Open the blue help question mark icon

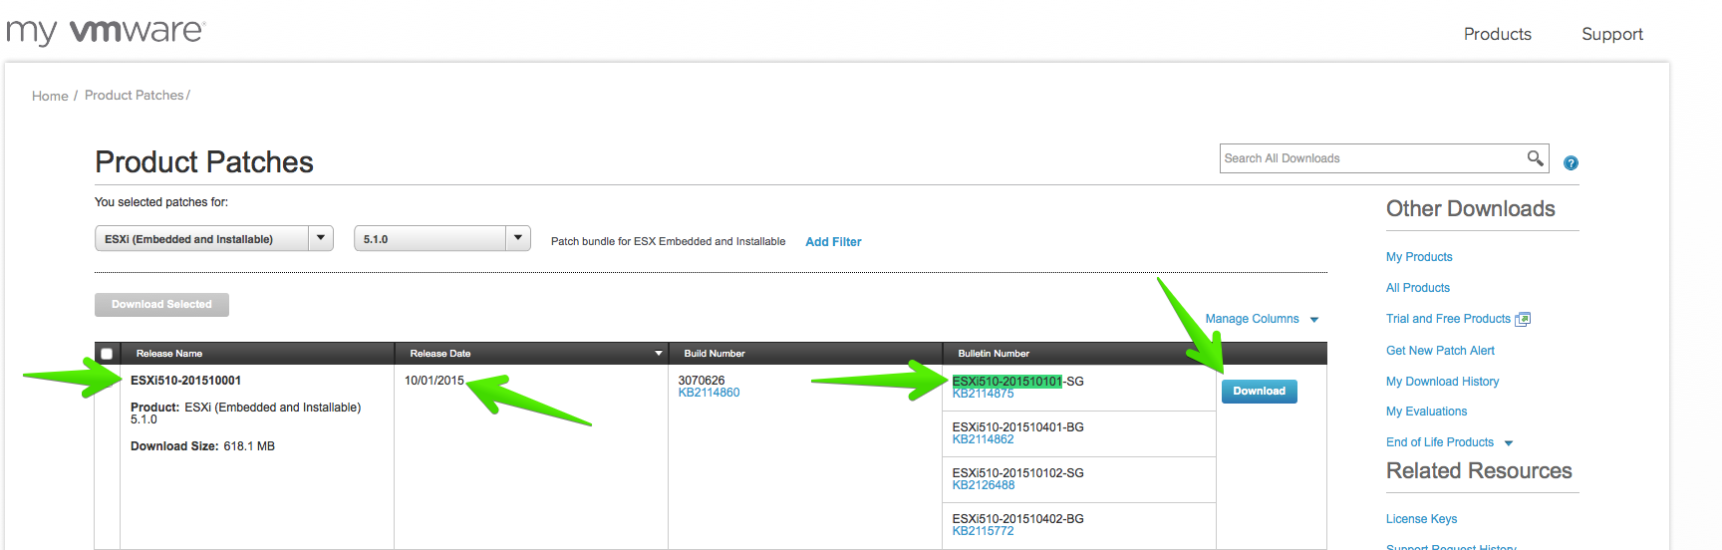[x=1571, y=163]
